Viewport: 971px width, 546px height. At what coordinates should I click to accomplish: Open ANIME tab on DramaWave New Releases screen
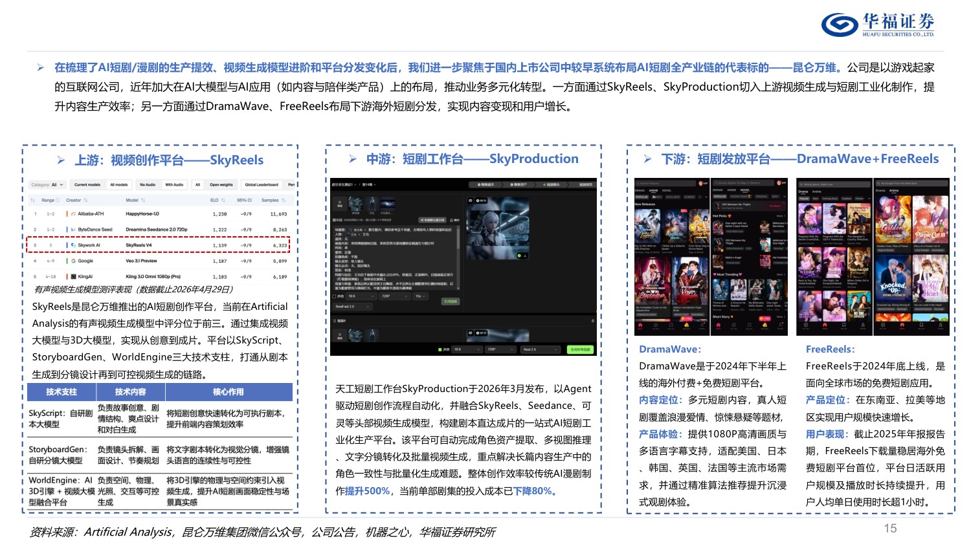click(x=653, y=190)
